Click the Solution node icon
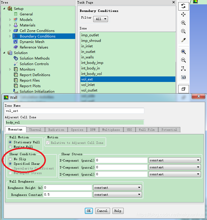Image resolution: width=207 pixels, height=220 pixels. pyautogui.click(x=10, y=53)
